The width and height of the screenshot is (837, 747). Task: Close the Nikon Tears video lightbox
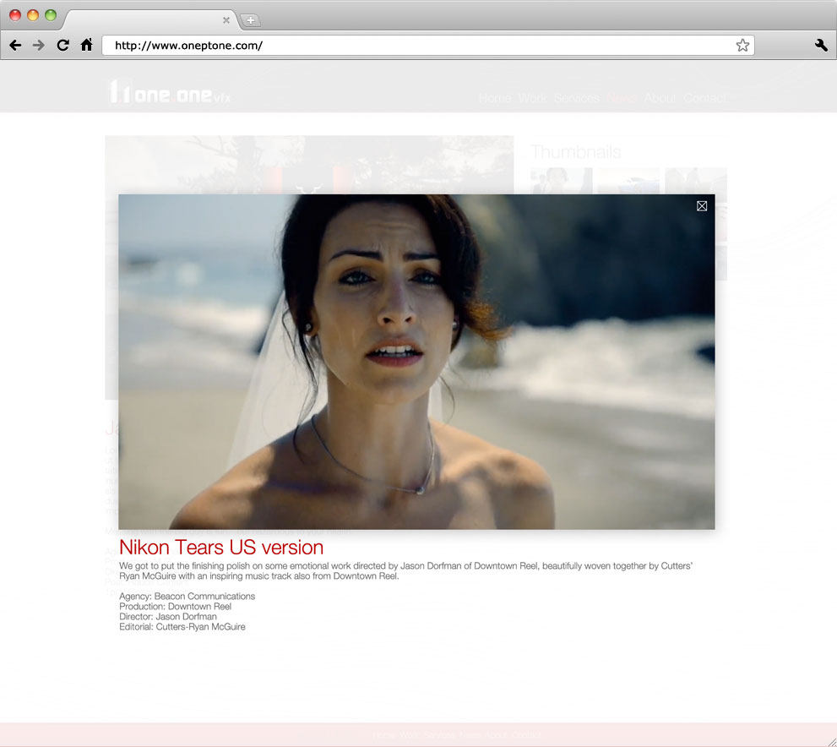(702, 206)
